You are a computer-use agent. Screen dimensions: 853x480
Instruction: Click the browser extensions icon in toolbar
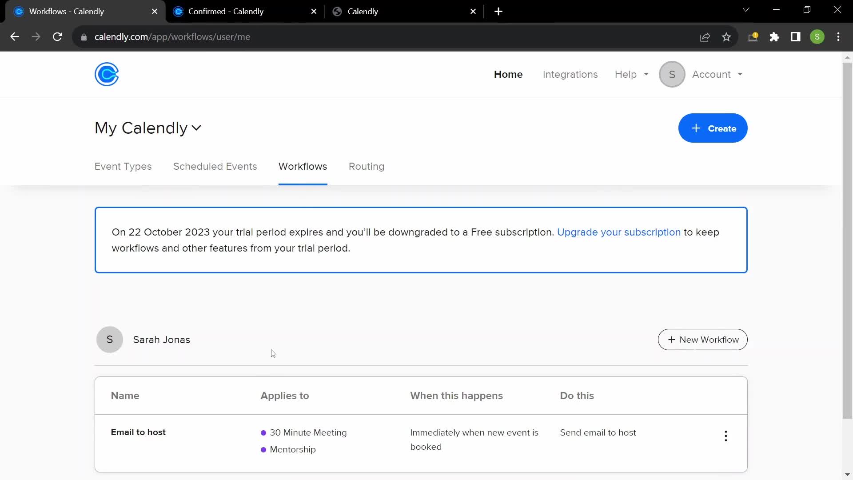coord(774,36)
